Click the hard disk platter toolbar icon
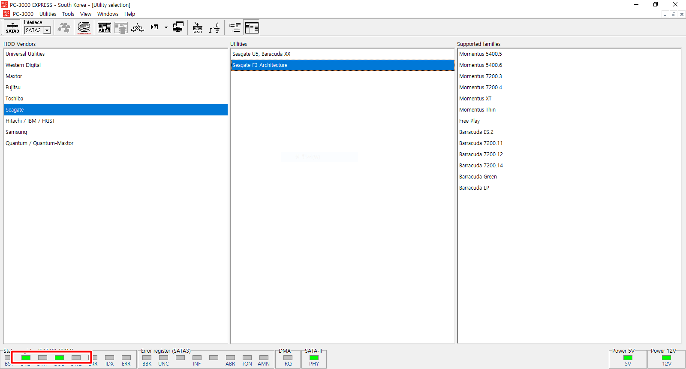 (x=84, y=28)
